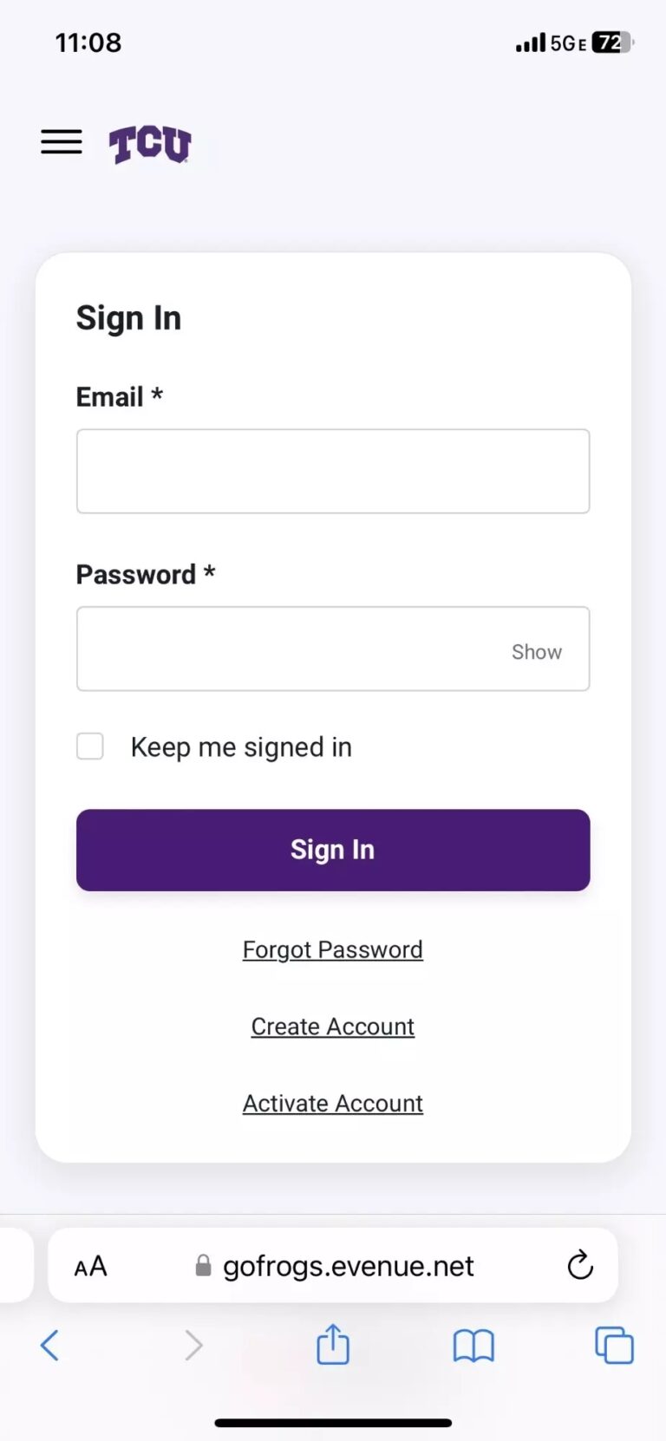Open the hamburger navigation menu

pyautogui.click(x=62, y=141)
